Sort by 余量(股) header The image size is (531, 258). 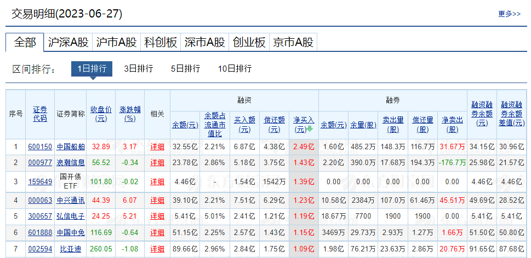(363, 125)
